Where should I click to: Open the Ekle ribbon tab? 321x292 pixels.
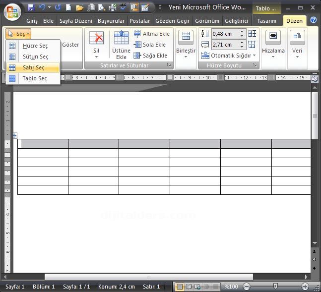point(48,21)
